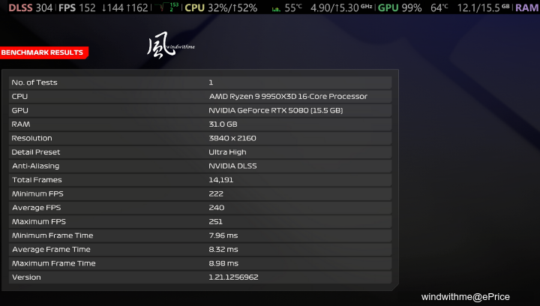Screen dimensions: 540x306
Task: Select the 'CPU' label in results table
Action: 19,97
